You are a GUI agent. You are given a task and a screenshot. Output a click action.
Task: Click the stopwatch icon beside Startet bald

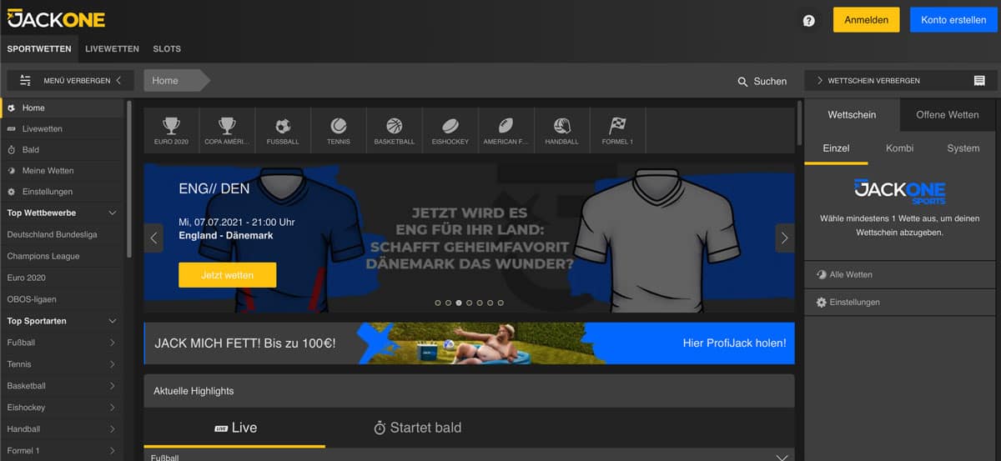380,428
